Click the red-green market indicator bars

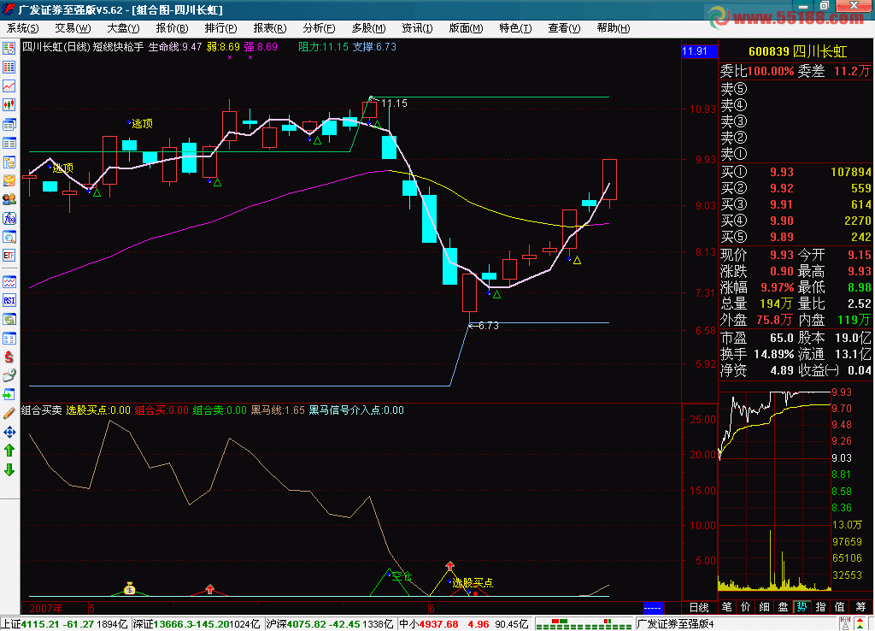point(584,624)
